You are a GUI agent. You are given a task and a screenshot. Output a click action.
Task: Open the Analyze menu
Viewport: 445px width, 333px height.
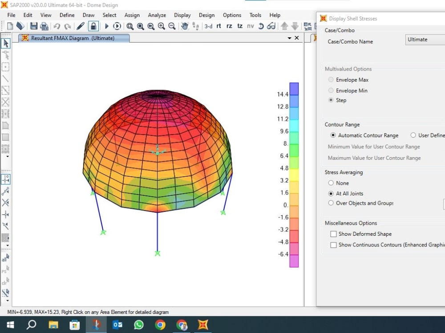tap(157, 15)
